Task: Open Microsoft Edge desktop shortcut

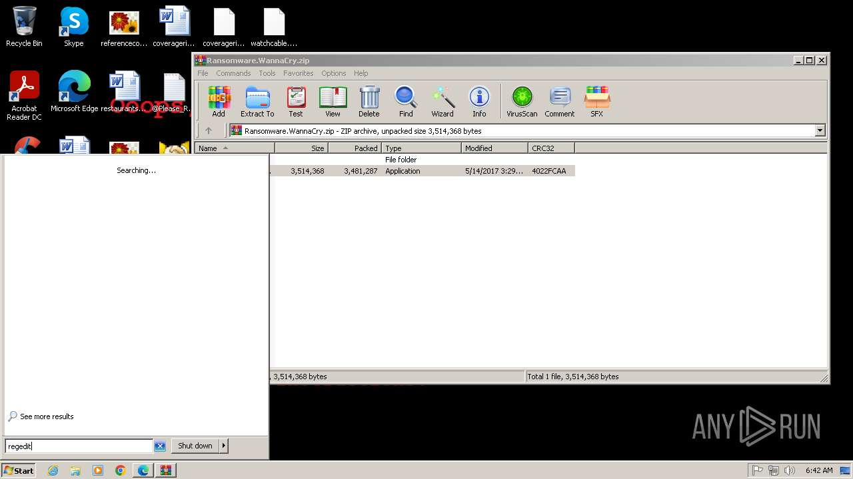Action: 74,92
